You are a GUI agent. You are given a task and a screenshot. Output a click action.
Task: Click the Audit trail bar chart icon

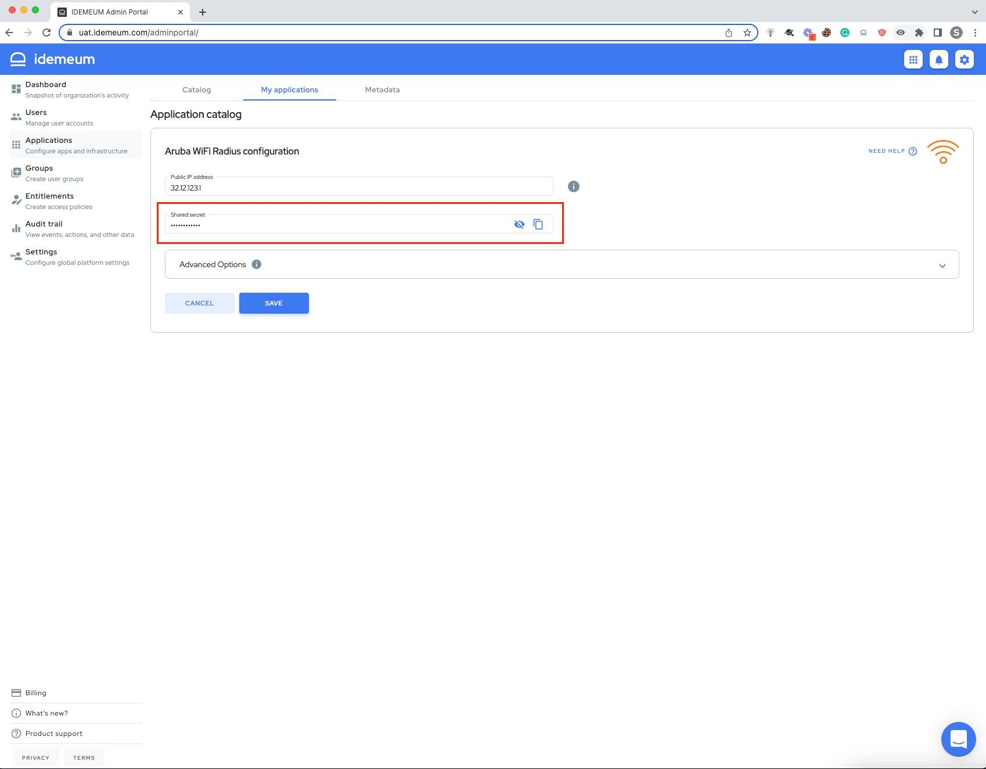tap(16, 228)
